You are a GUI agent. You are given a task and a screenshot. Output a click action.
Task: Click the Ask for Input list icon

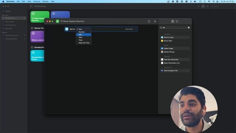coord(162,37)
